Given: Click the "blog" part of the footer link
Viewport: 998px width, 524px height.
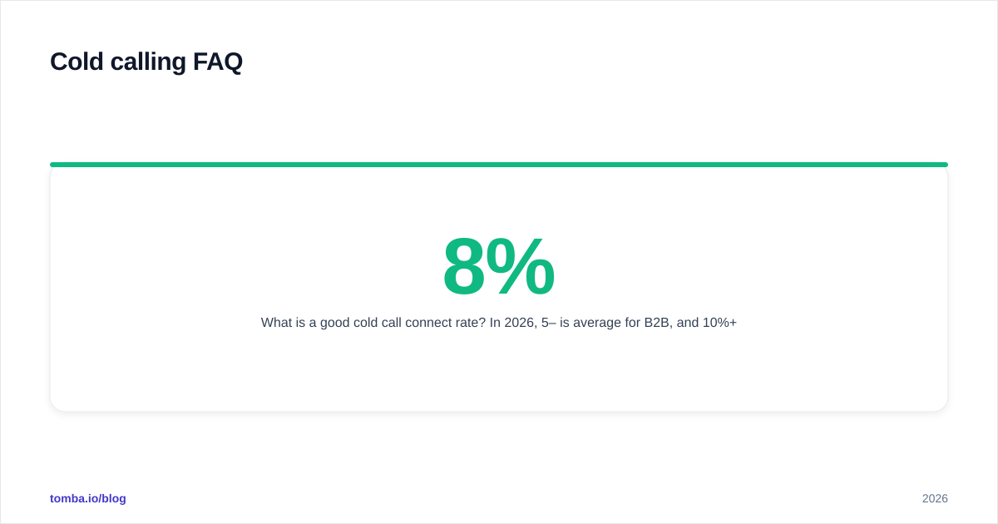Looking at the screenshot, I should (x=114, y=498).
